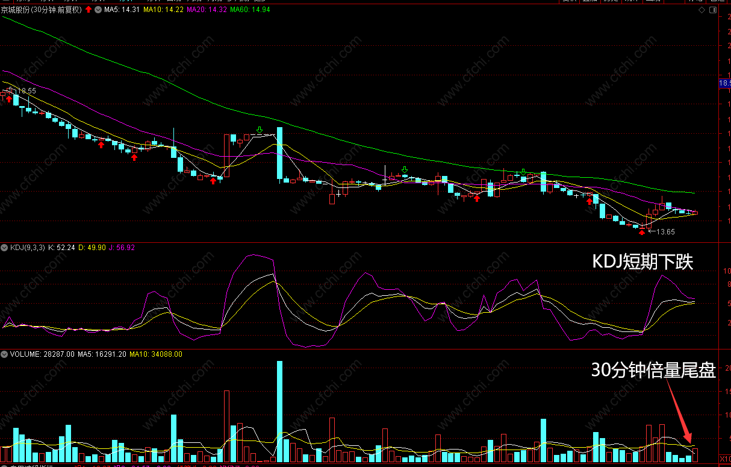
Task: Click the KDJ(9,3,3) indicator name
Action: click(x=29, y=247)
